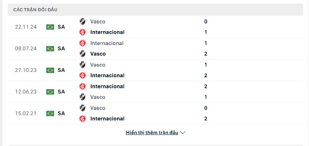Select the 22.11.24 match row date
Screen dimensions: 309x146
click(x=26, y=27)
